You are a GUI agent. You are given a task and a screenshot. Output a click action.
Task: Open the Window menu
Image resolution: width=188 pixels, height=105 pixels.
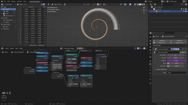pos(19,1)
